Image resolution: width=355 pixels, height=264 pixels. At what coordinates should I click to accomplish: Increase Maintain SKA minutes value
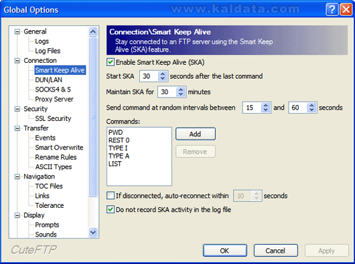coord(181,90)
